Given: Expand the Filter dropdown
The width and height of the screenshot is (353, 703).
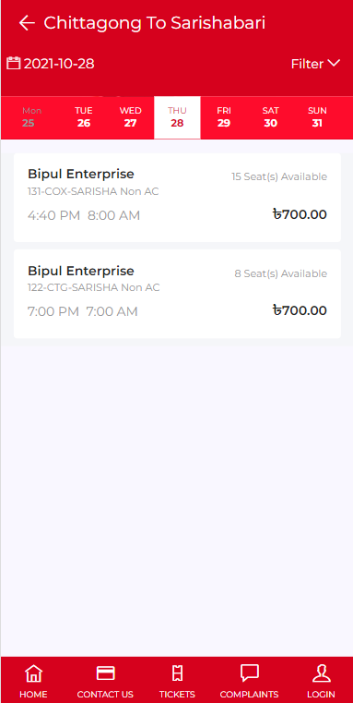Looking at the screenshot, I should (x=316, y=64).
